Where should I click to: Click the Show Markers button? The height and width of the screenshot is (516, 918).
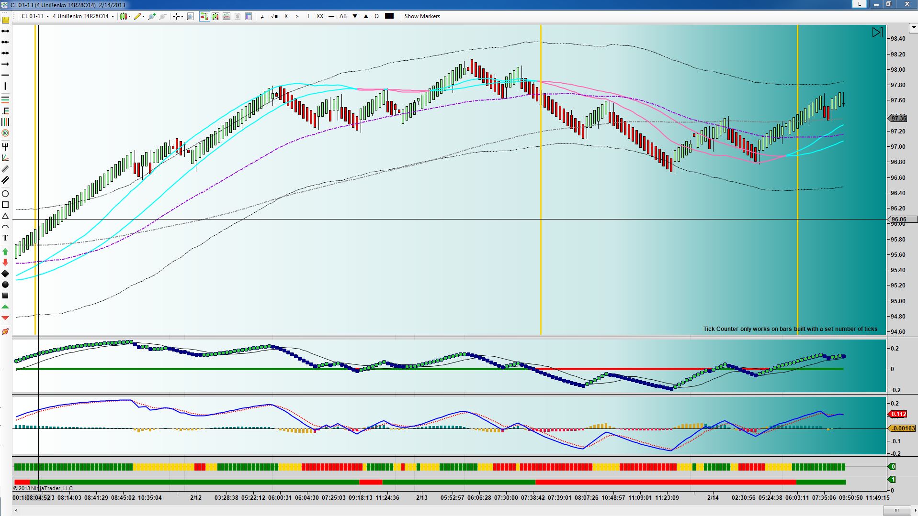pyautogui.click(x=422, y=16)
